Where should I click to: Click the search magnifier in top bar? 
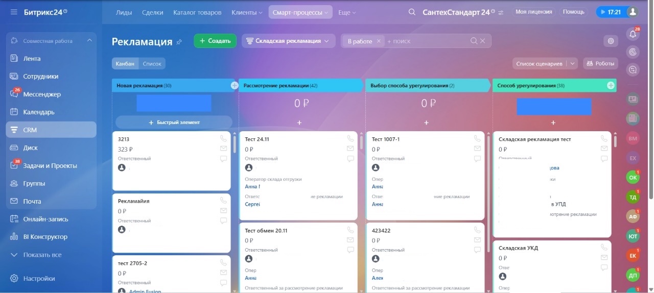click(412, 12)
